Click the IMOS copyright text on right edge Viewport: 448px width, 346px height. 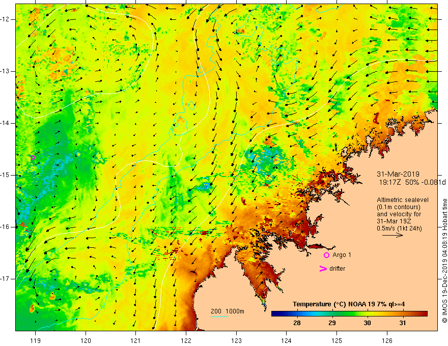point(444,261)
